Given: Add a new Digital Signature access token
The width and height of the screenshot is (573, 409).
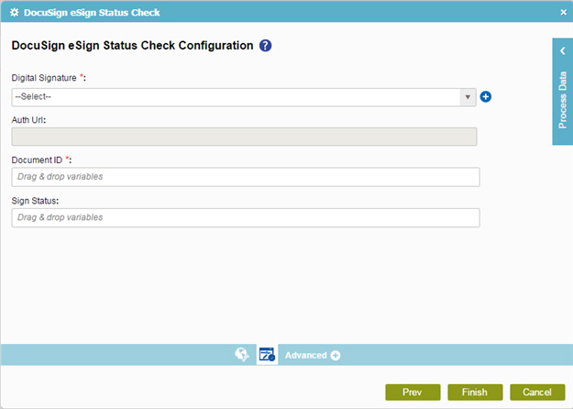Looking at the screenshot, I should (485, 97).
